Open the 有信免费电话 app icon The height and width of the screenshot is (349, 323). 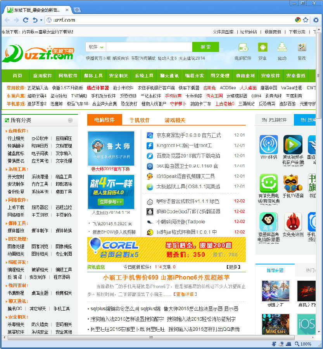tap(269, 183)
